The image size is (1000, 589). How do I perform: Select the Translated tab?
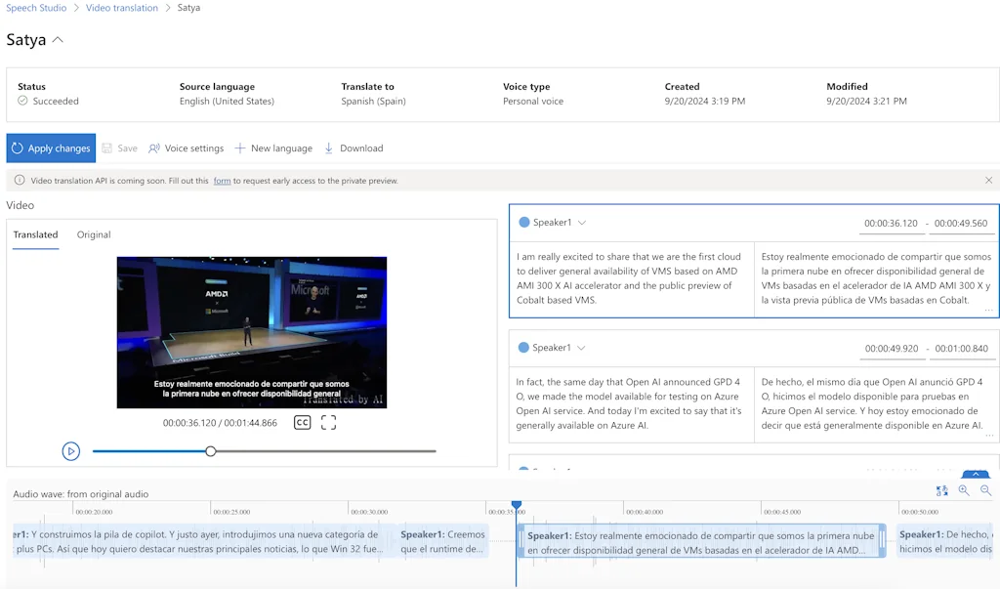click(x=35, y=234)
